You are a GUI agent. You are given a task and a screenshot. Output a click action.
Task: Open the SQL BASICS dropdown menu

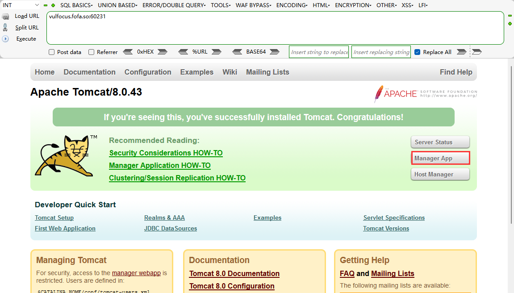pyautogui.click(x=76, y=5)
